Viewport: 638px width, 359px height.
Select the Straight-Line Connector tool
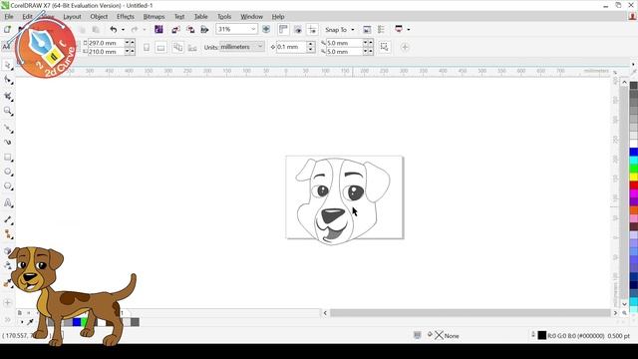[7, 234]
